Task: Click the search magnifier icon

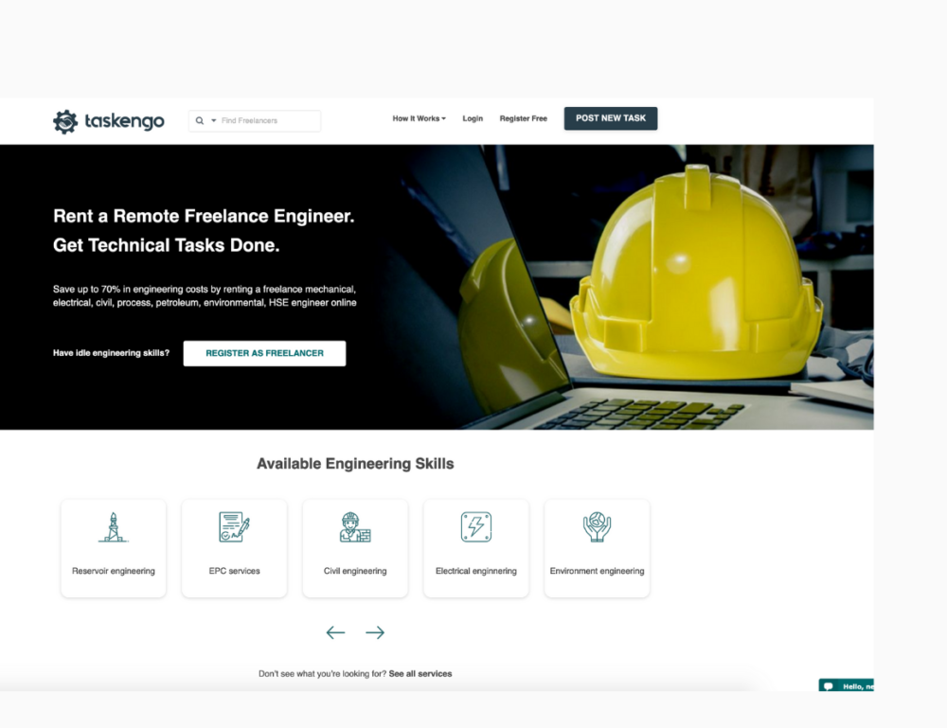Action: point(200,121)
